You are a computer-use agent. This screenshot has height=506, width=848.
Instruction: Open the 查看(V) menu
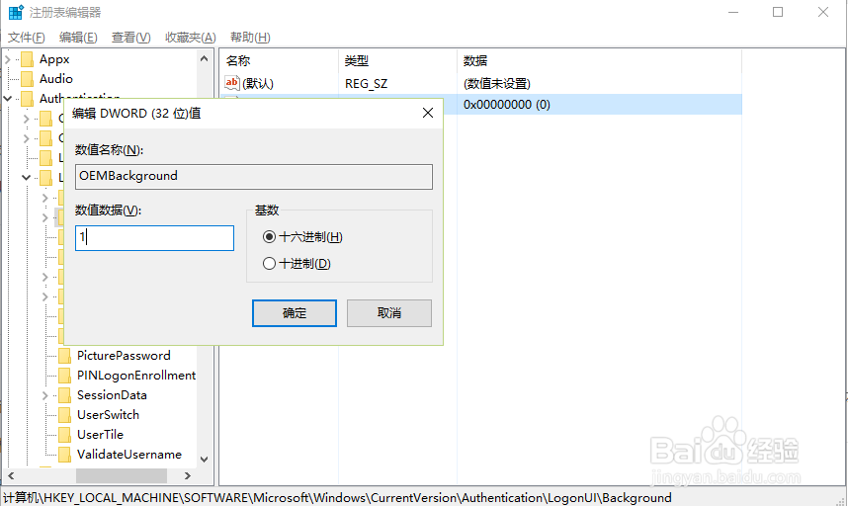click(x=130, y=38)
